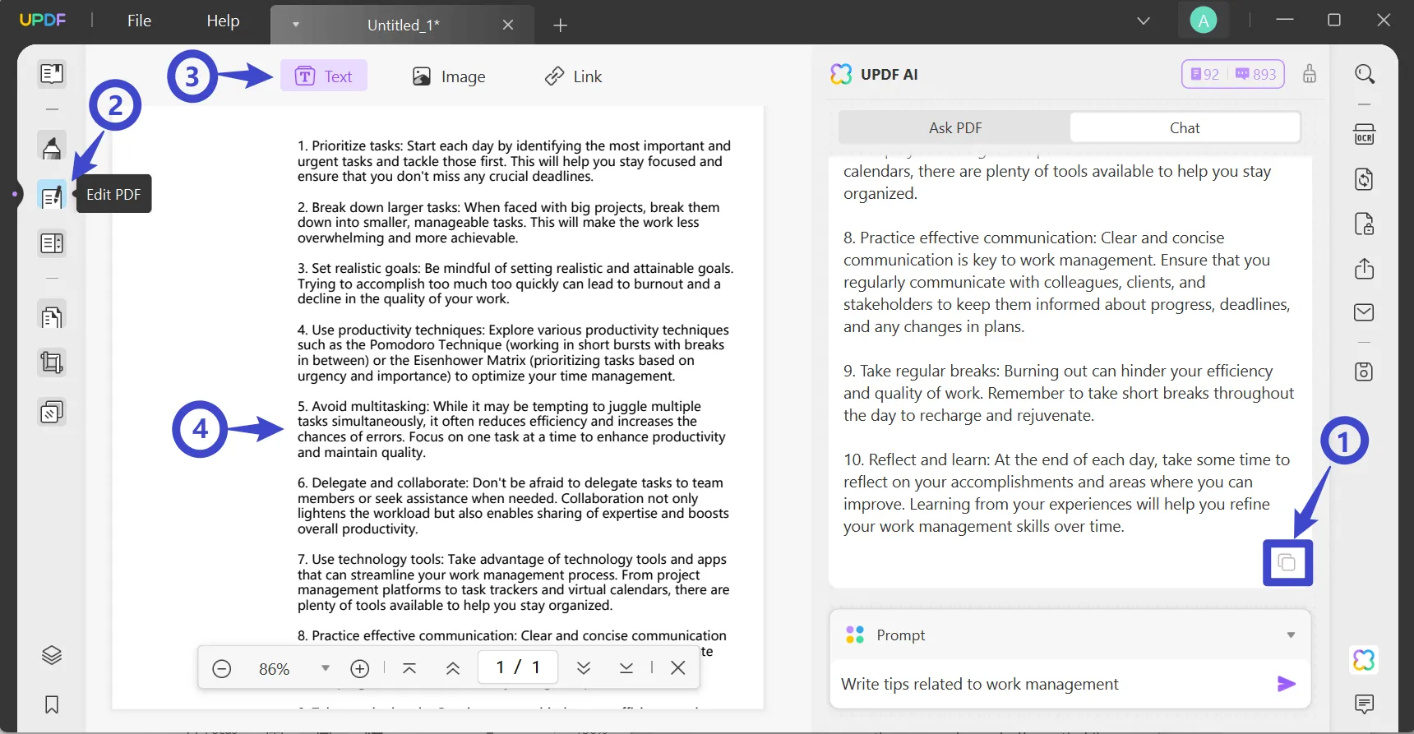Zoom out with the minus icon

pos(222,668)
